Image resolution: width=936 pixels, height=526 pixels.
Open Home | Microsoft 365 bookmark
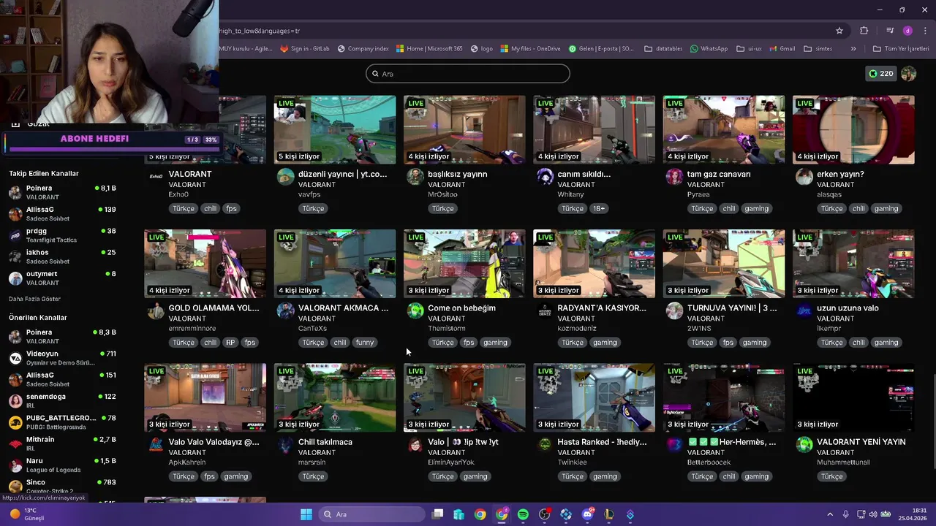tap(429, 49)
